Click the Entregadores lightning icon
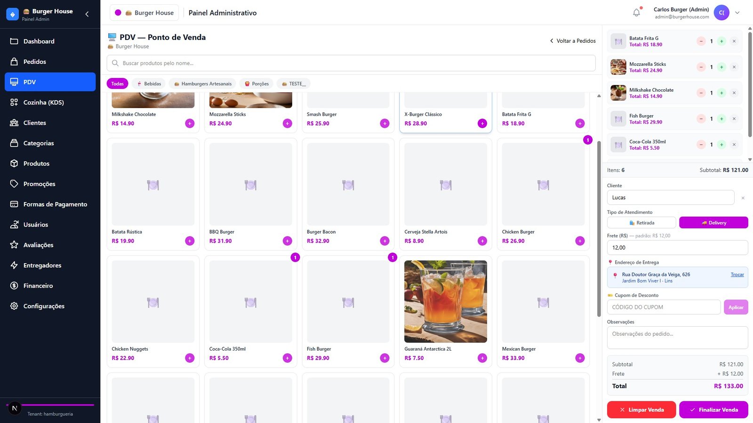Viewport: 753px width, 423px height. coord(14,265)
